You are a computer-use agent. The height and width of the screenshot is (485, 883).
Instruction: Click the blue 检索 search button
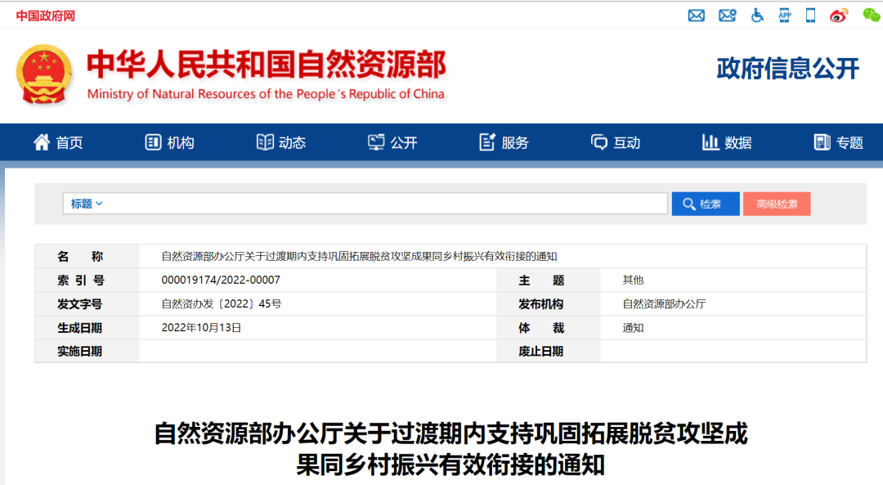[x=706, y=204]
